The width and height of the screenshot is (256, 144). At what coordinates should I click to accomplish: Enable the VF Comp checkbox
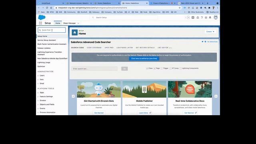coord(170,68)
